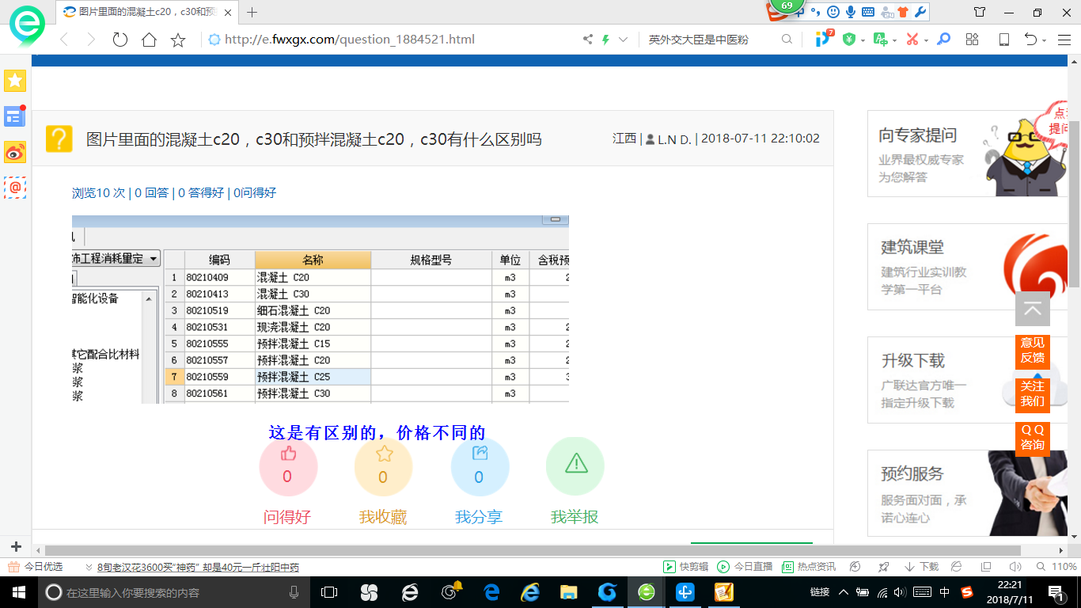Click 今日直播 in the status bar

tap(745, 567)
